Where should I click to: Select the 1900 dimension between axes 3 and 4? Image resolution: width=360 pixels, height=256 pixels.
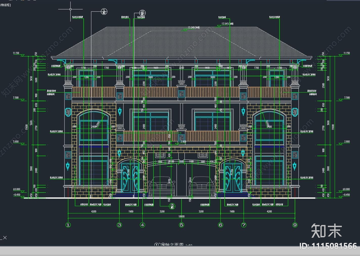(131, 211)
